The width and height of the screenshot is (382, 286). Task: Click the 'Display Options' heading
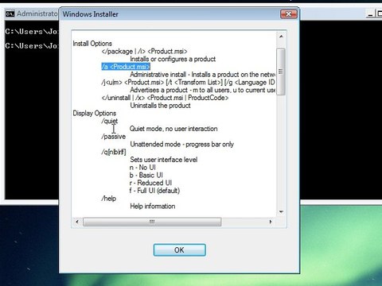(x=95, y=114)
